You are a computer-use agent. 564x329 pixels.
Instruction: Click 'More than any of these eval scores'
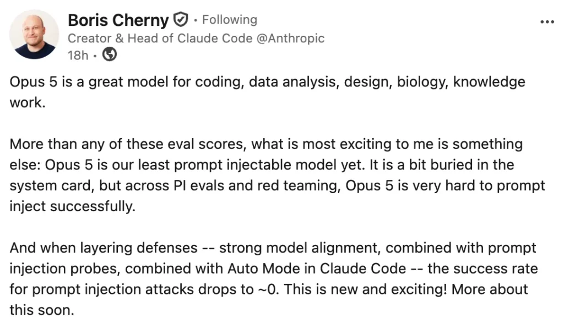pyautogui.click(x=128, y=144)
